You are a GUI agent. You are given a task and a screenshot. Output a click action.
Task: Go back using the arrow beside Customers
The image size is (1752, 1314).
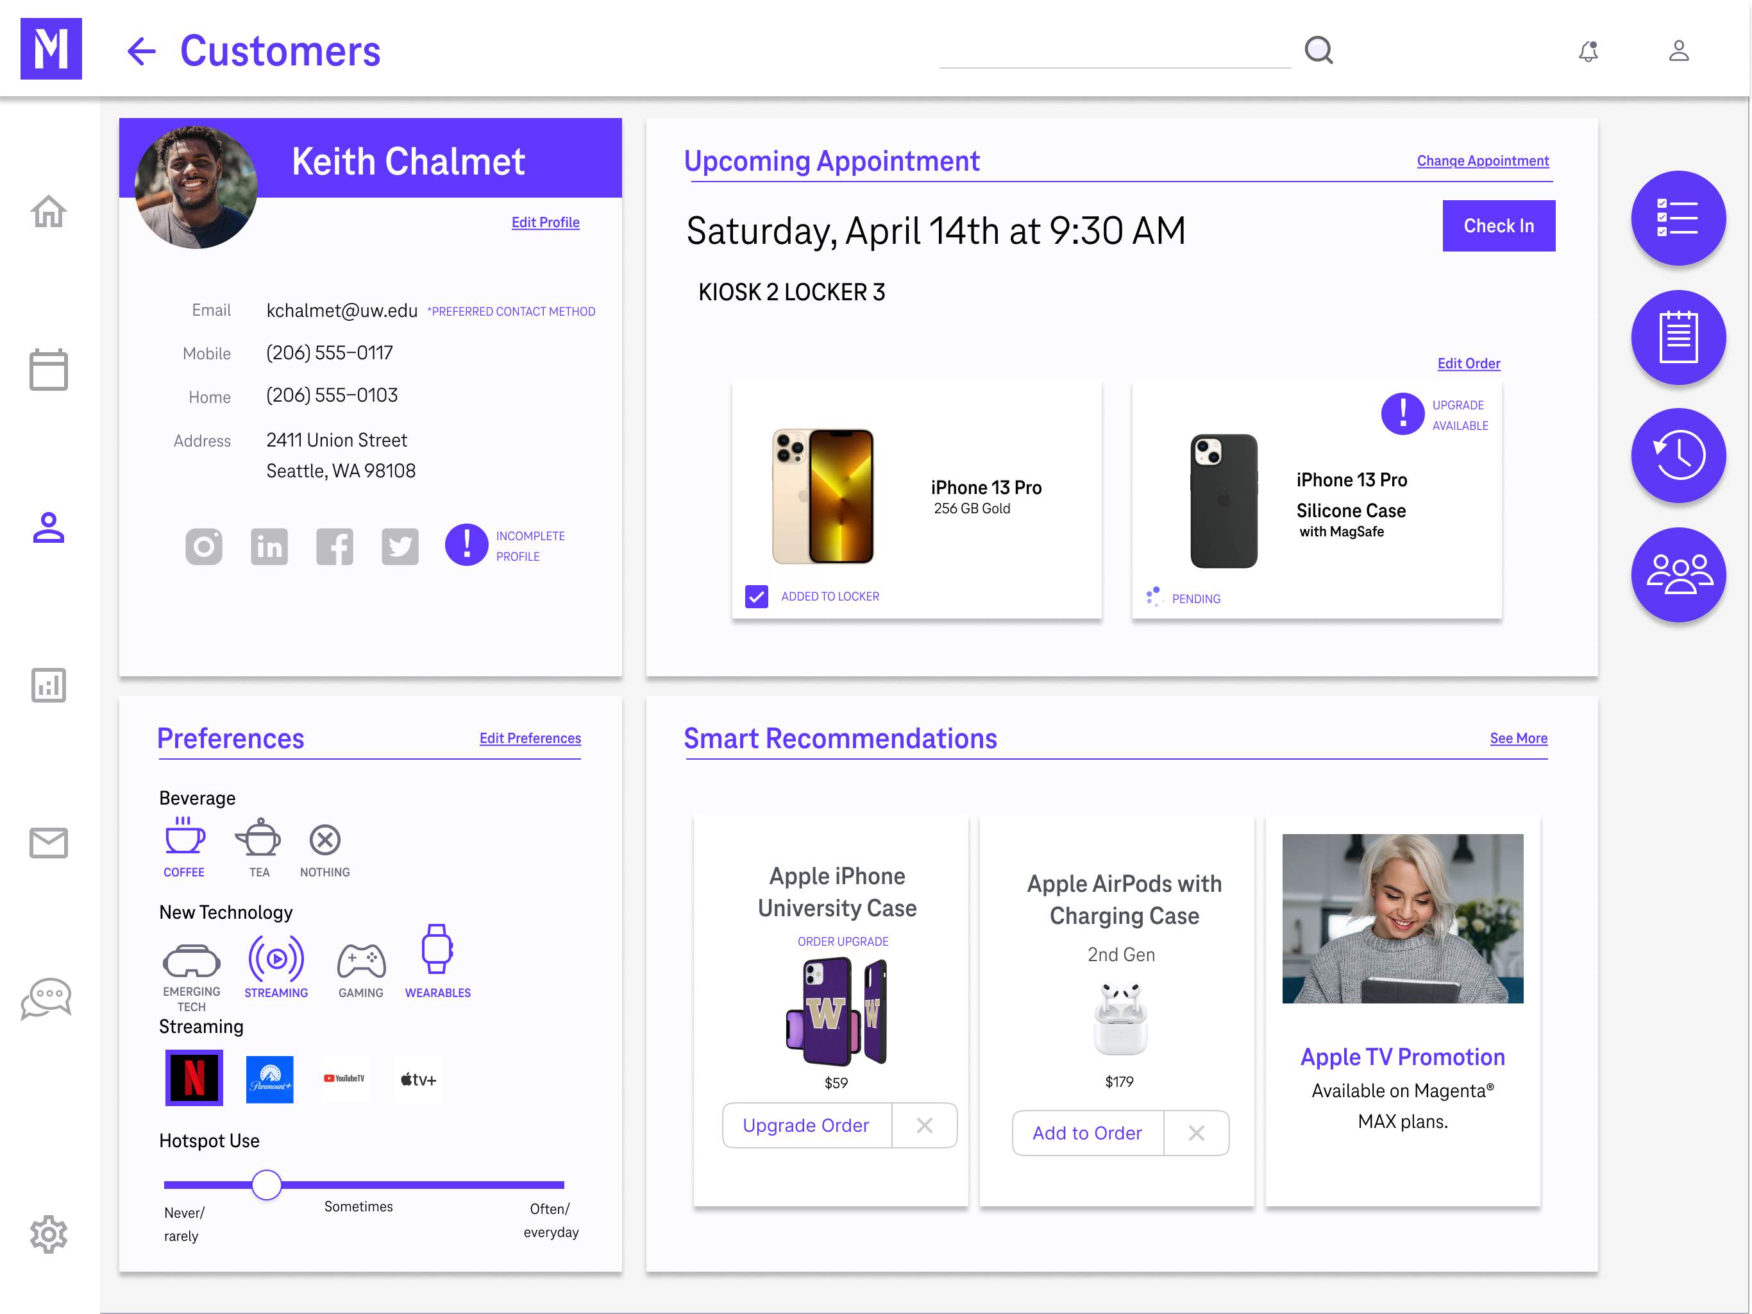coord(141,51)
